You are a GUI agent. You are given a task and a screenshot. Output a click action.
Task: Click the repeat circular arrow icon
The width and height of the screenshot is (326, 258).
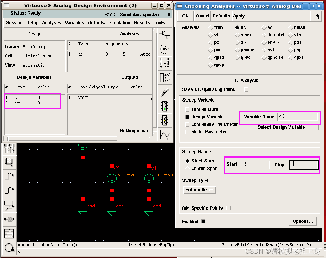click(x=9, y=248)
